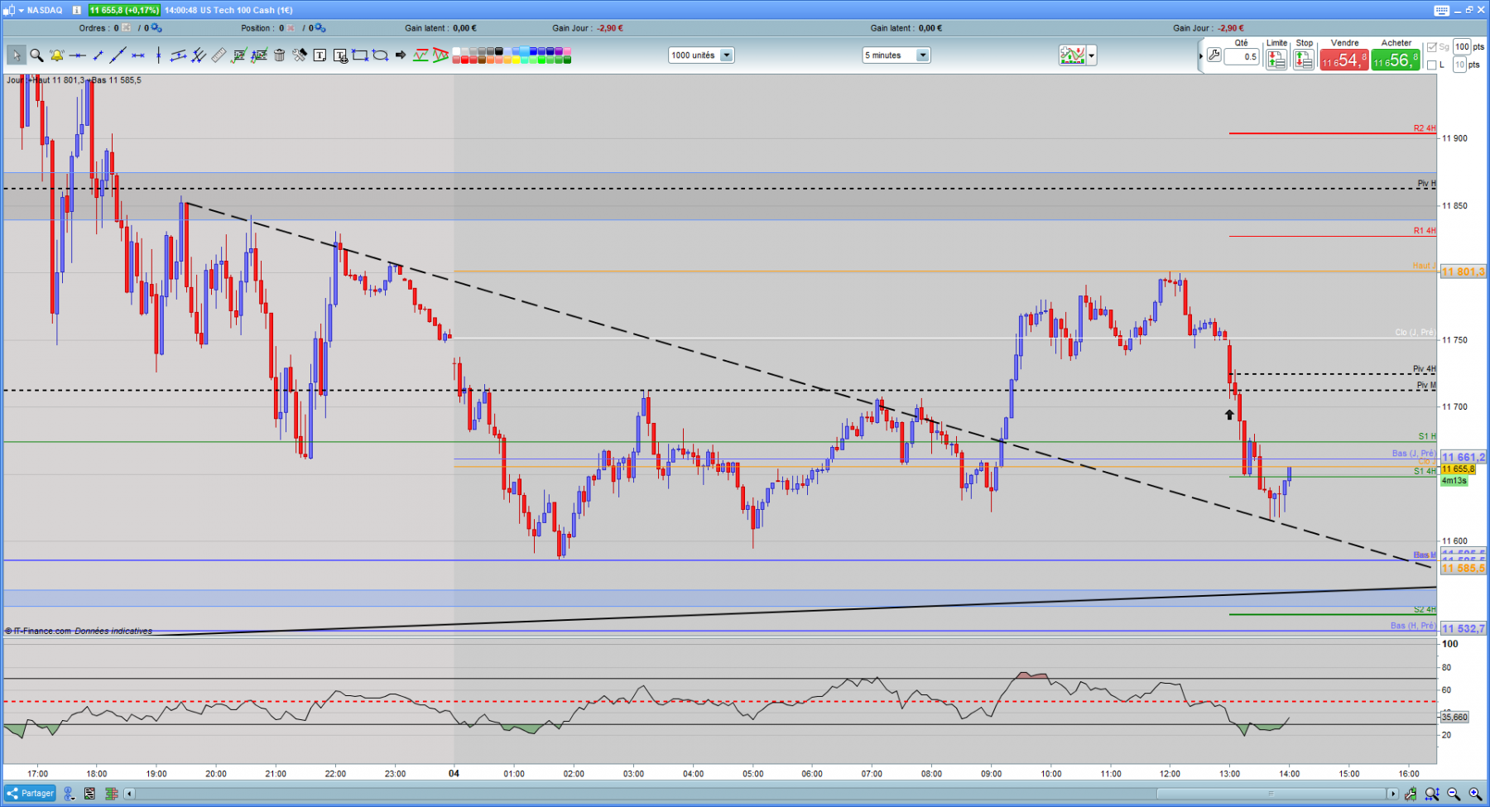1490x807 pixels.
Task: Click the Limite order button
Action: click(1276, 60)
